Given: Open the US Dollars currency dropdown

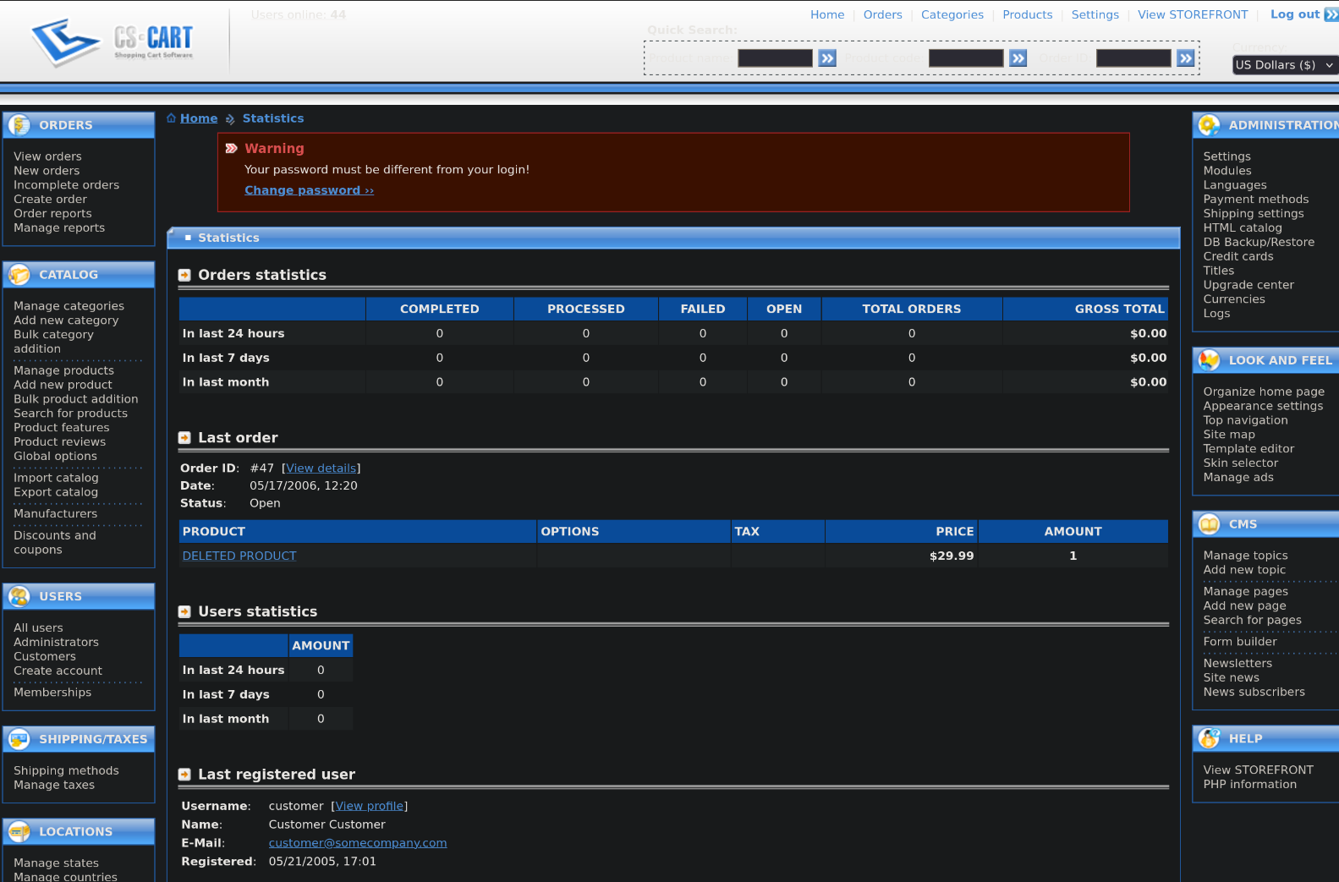Looking at the screenshot, I should click(x=1284, y=65).
